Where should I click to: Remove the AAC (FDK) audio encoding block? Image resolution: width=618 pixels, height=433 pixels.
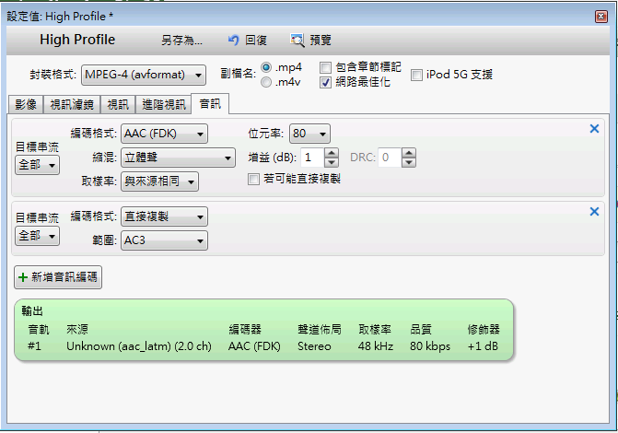tap(594, 129)
